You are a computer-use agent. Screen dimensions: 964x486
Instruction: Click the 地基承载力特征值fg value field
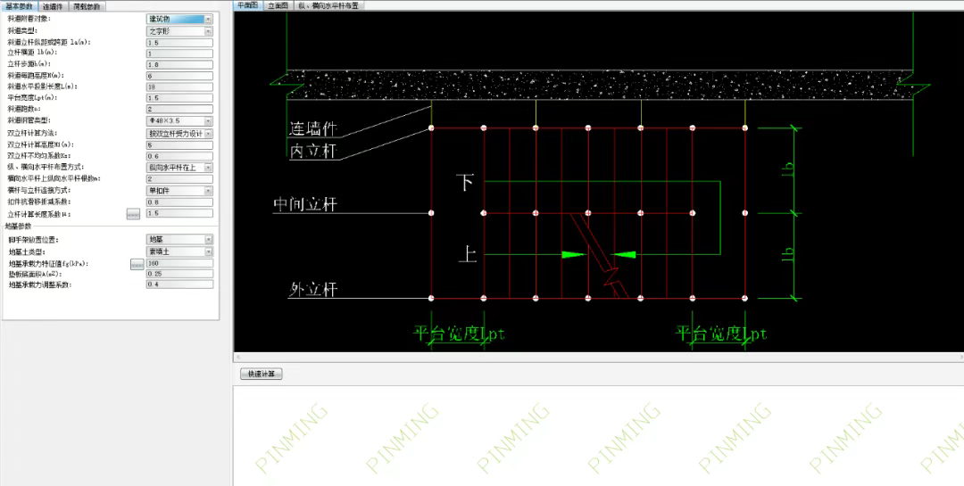(179, 263)
